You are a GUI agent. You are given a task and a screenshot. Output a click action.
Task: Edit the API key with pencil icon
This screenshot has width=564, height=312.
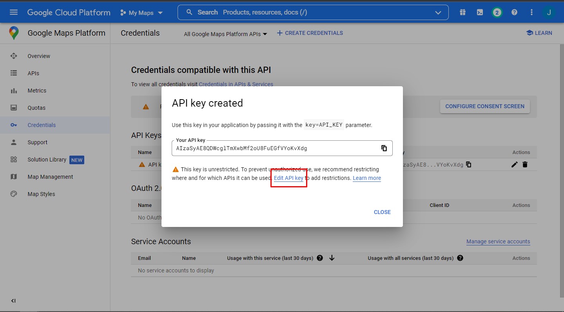pos(515,165)
